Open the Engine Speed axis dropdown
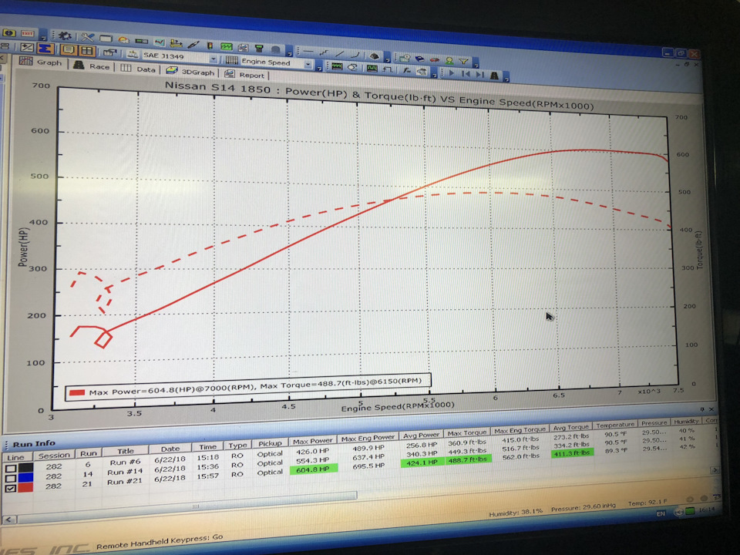Viewport: 740px width, 555px height. (x=308, y=65)
